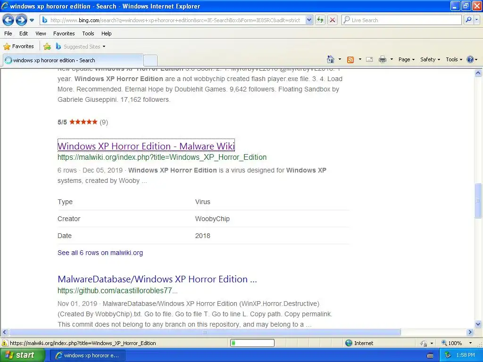Click the address bar URL field
Viewport: 483px width, 362px height.
(x=175, y=20)
